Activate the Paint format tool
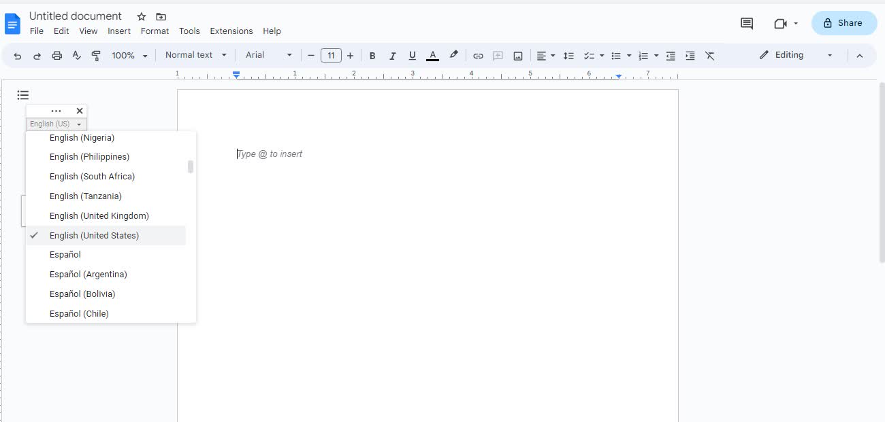Viewport: 885px width, 422px height. pyautogui.click(x=96, y=56)
